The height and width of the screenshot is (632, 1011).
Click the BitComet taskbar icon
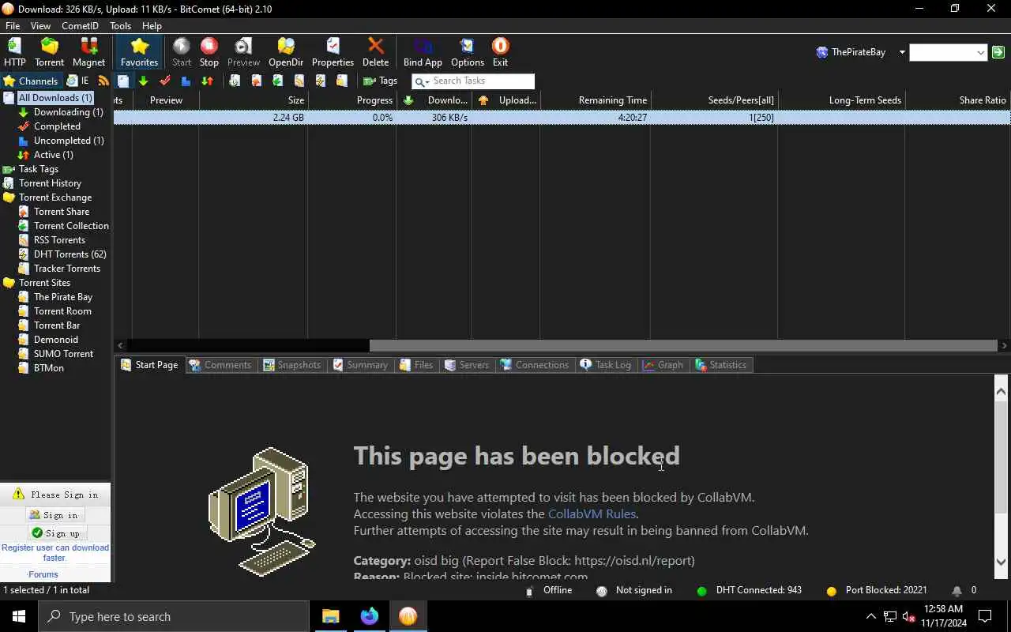point(408,616)
